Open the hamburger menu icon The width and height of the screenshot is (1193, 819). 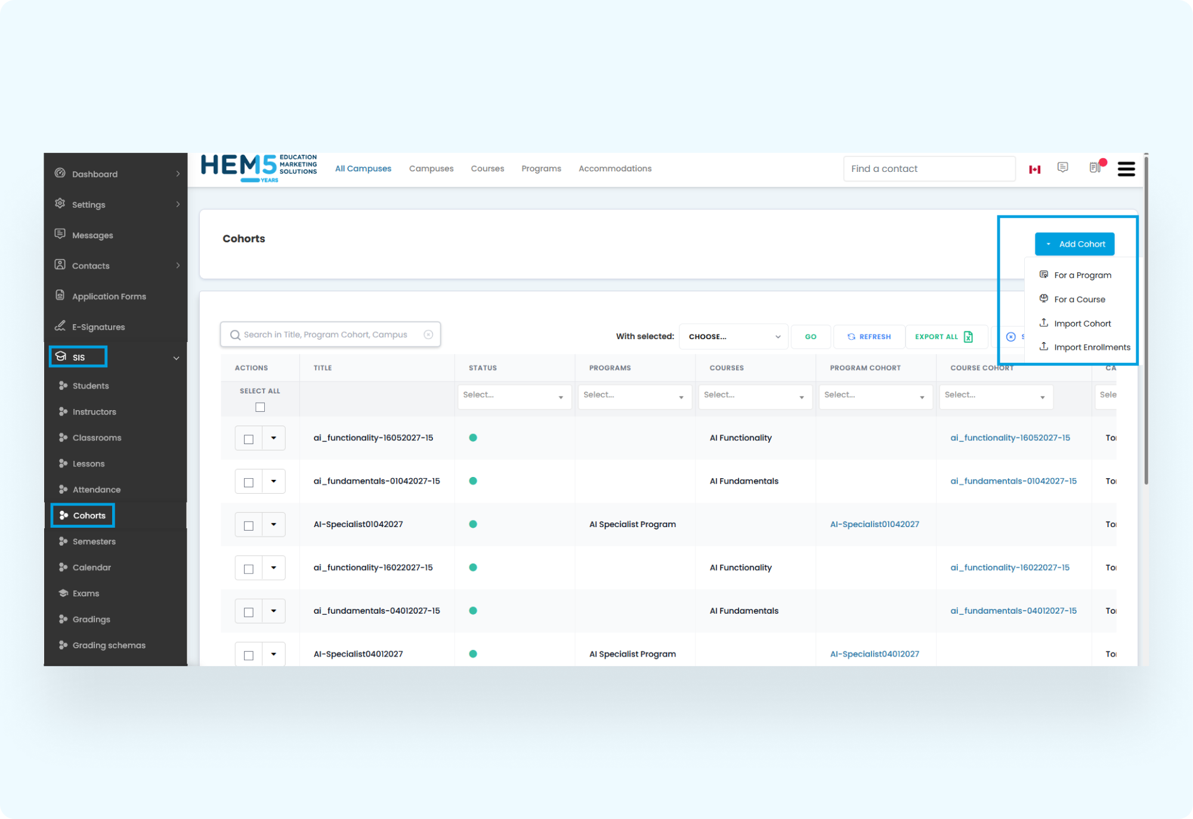(1126, 169)
